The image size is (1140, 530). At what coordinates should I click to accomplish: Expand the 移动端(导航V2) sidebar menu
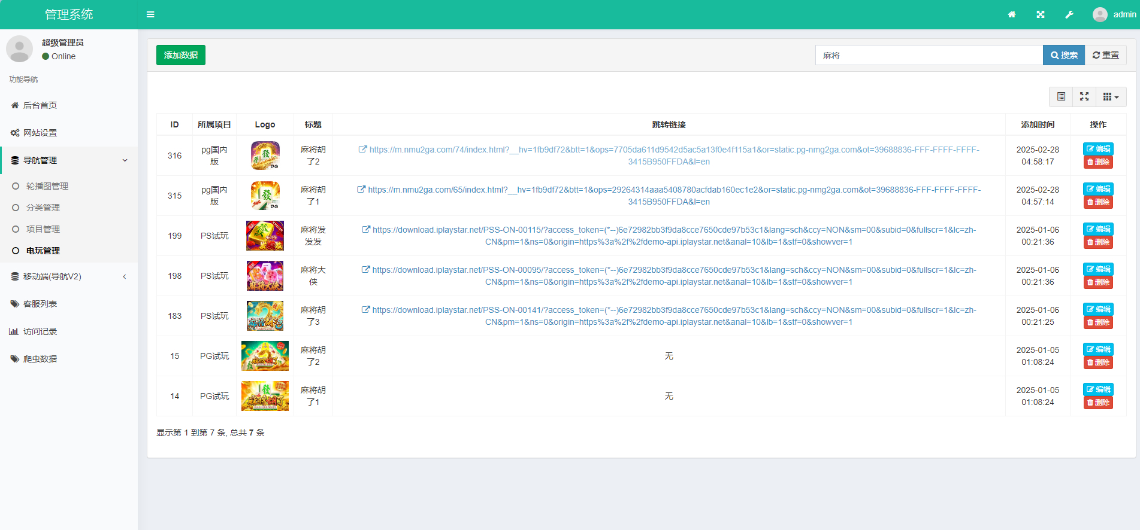[x=69, y=276]
